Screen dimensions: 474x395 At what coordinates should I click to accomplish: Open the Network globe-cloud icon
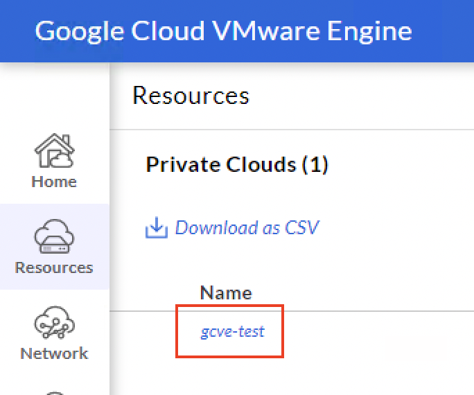(x=53, y=323)
